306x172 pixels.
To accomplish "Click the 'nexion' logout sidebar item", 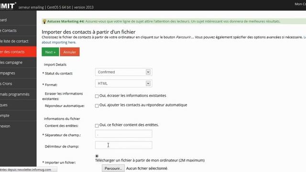I will tap(18, 126).
